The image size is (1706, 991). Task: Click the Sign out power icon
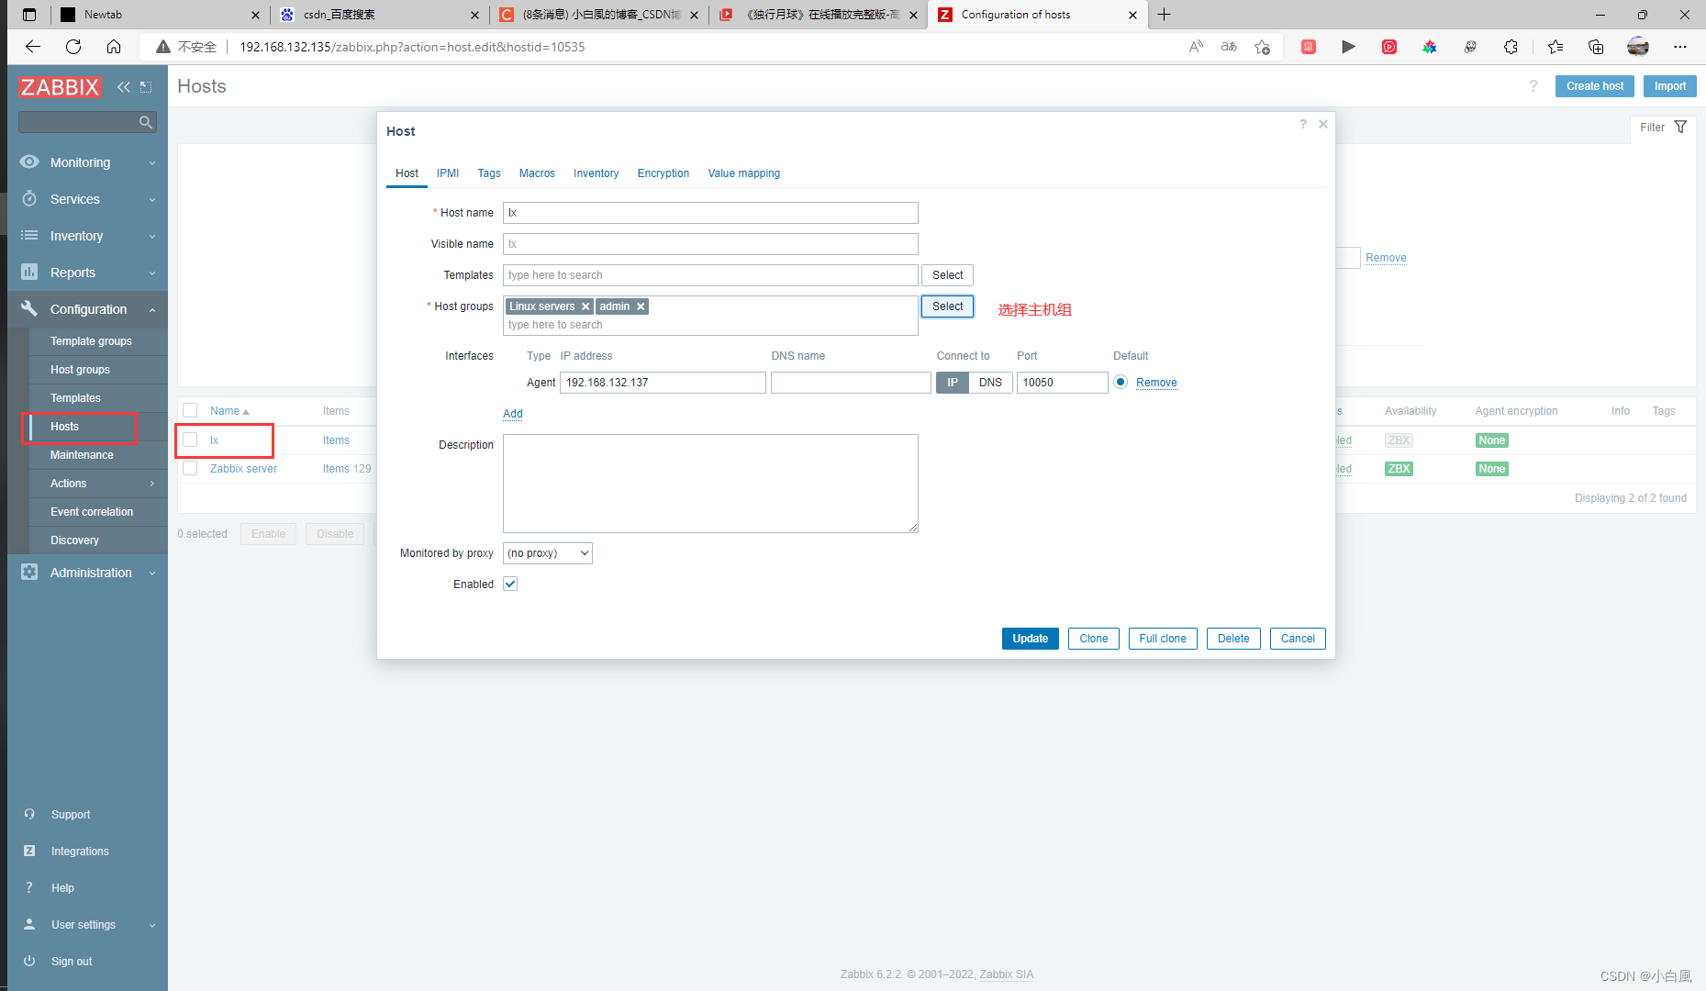pyautogui.click(x=29, y=962)
